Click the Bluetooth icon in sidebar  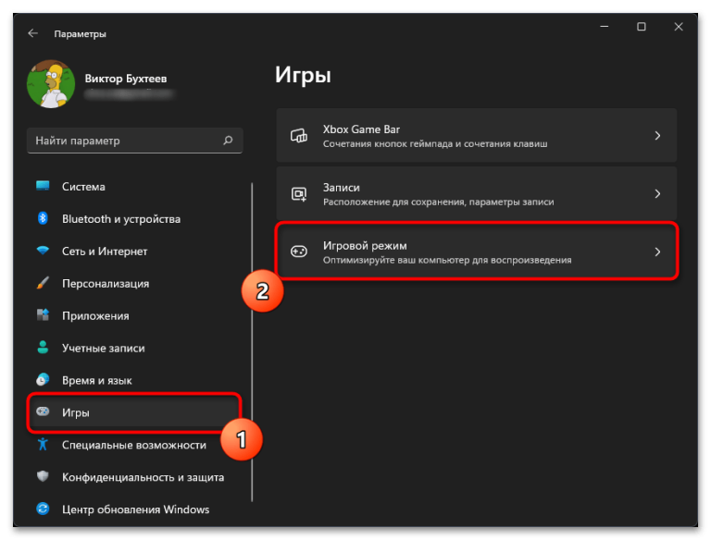point(43,218)
